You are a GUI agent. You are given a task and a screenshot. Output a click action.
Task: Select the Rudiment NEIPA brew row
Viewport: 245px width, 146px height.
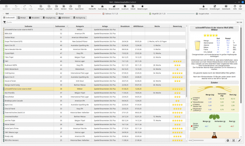pyautogui.click(x=95, y=65)
